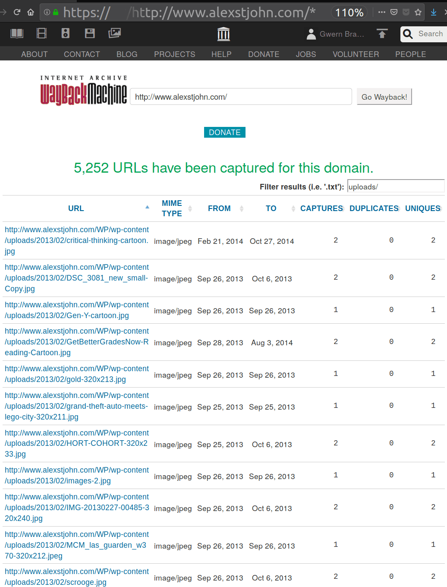Sort the table by CAPTURES
The height and width of the screenshot is (587, 447).
pyautogui.click(x=321, y=208)
